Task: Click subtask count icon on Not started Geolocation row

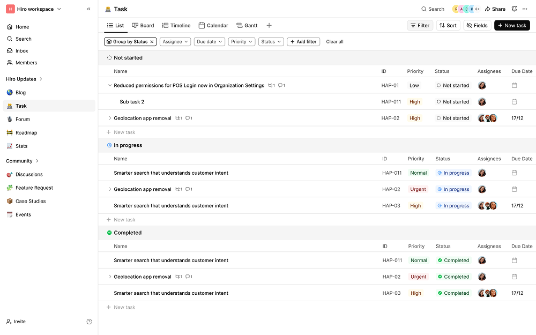Action: (x=179, y=118)
